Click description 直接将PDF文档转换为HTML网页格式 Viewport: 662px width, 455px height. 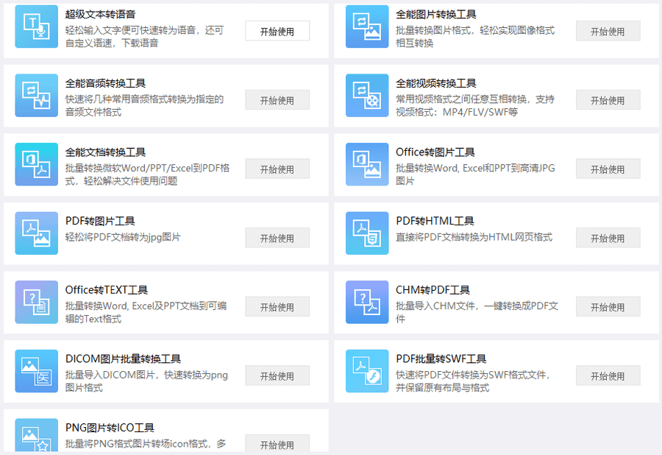click(x=474, y=237)
